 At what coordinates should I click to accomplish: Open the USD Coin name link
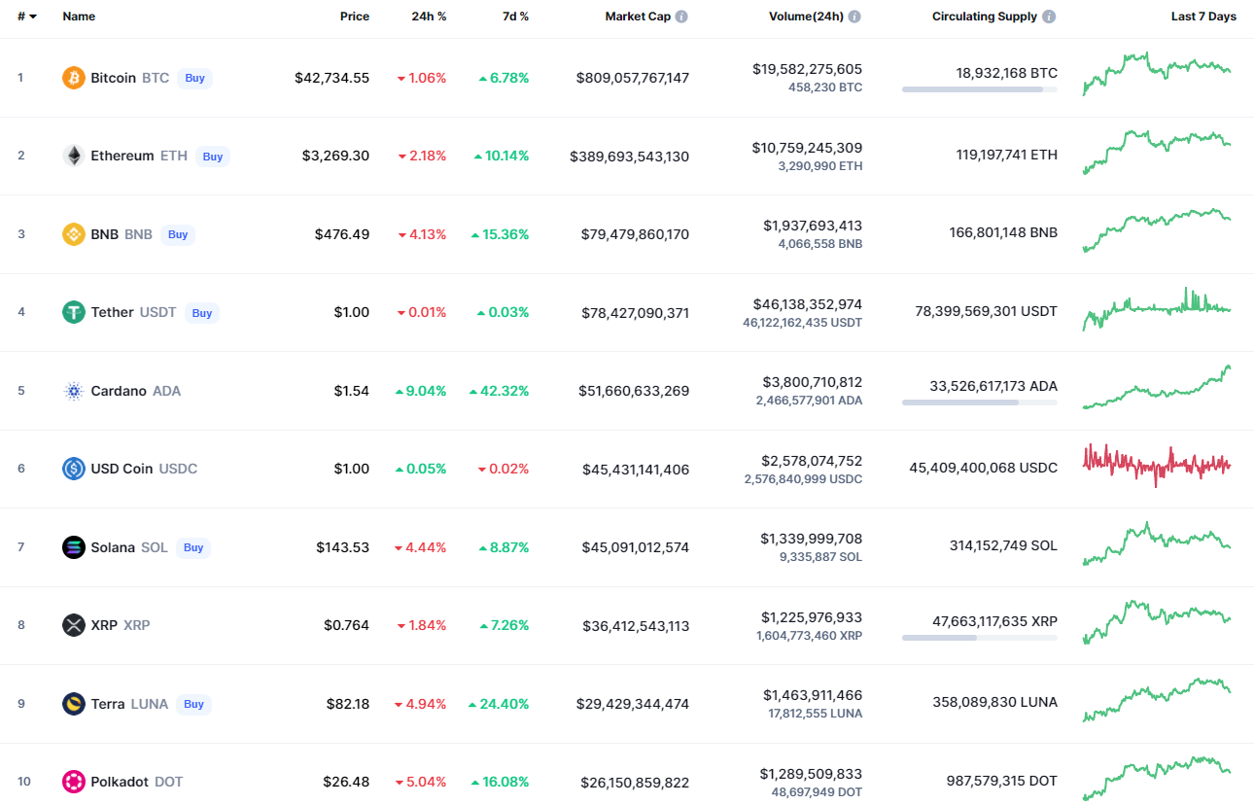tap(122, 469)
